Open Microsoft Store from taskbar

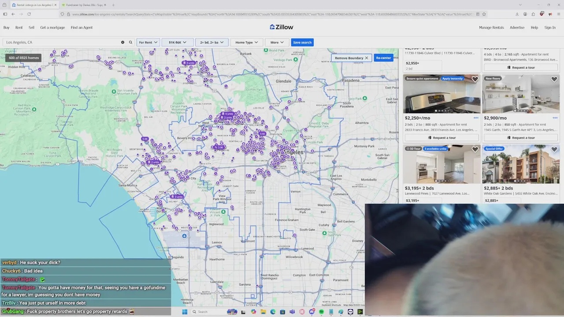pyautogui.click(x=282, y=312)
